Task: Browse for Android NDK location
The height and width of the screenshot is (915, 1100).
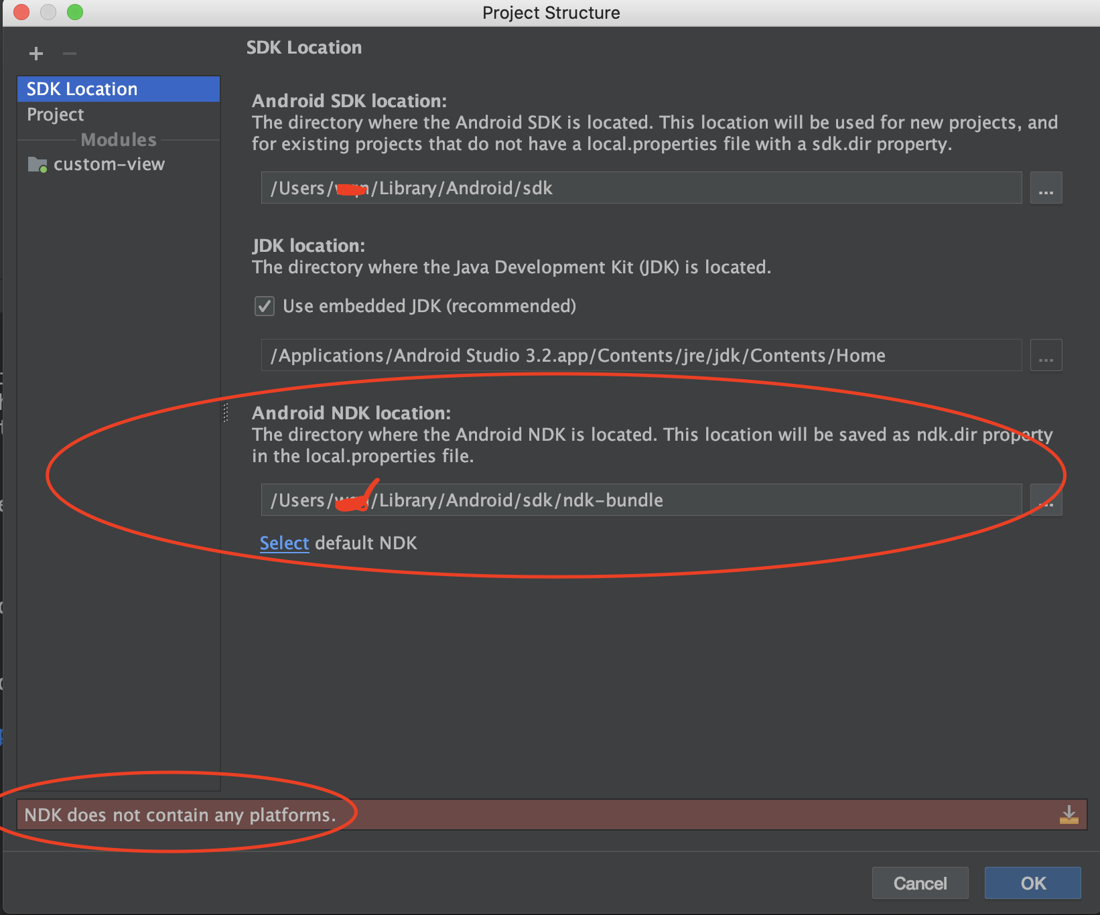Action: pos(1046,500)
